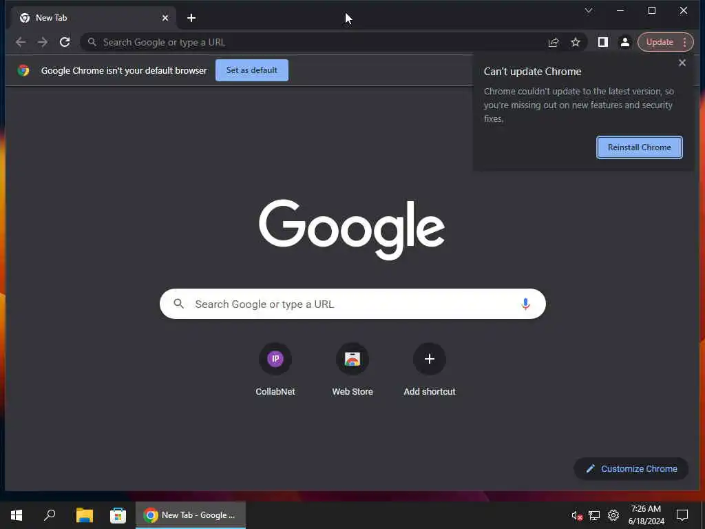Maximize the Chrome window
This screenshot has height=529, width=705.
651,10
